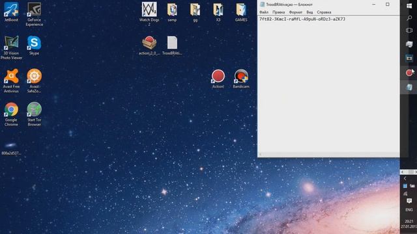Open the Справка menu in Notepad
Image resolution: width=417 pixels, height=234 pixels.
pos(324,12)
